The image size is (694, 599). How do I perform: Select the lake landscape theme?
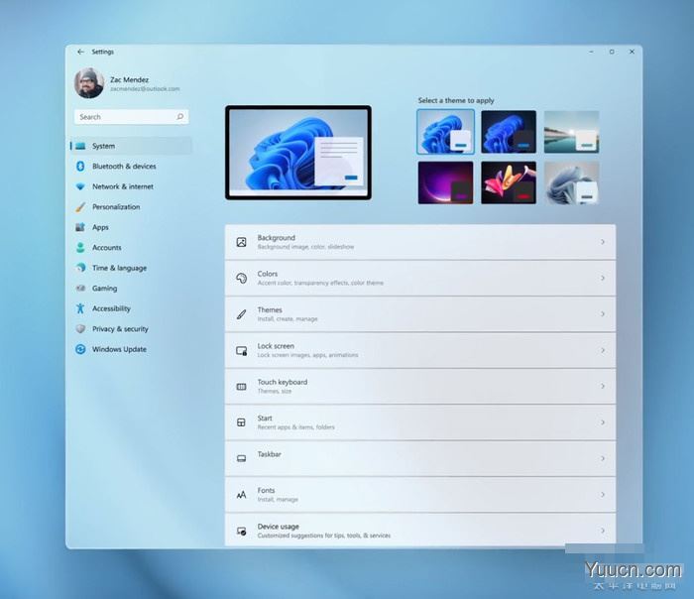571,132
